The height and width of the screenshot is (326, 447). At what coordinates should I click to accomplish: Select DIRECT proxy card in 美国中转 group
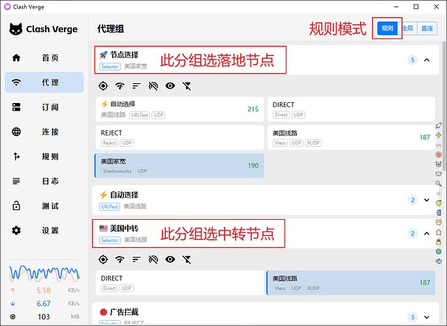(x=179, y=283)
